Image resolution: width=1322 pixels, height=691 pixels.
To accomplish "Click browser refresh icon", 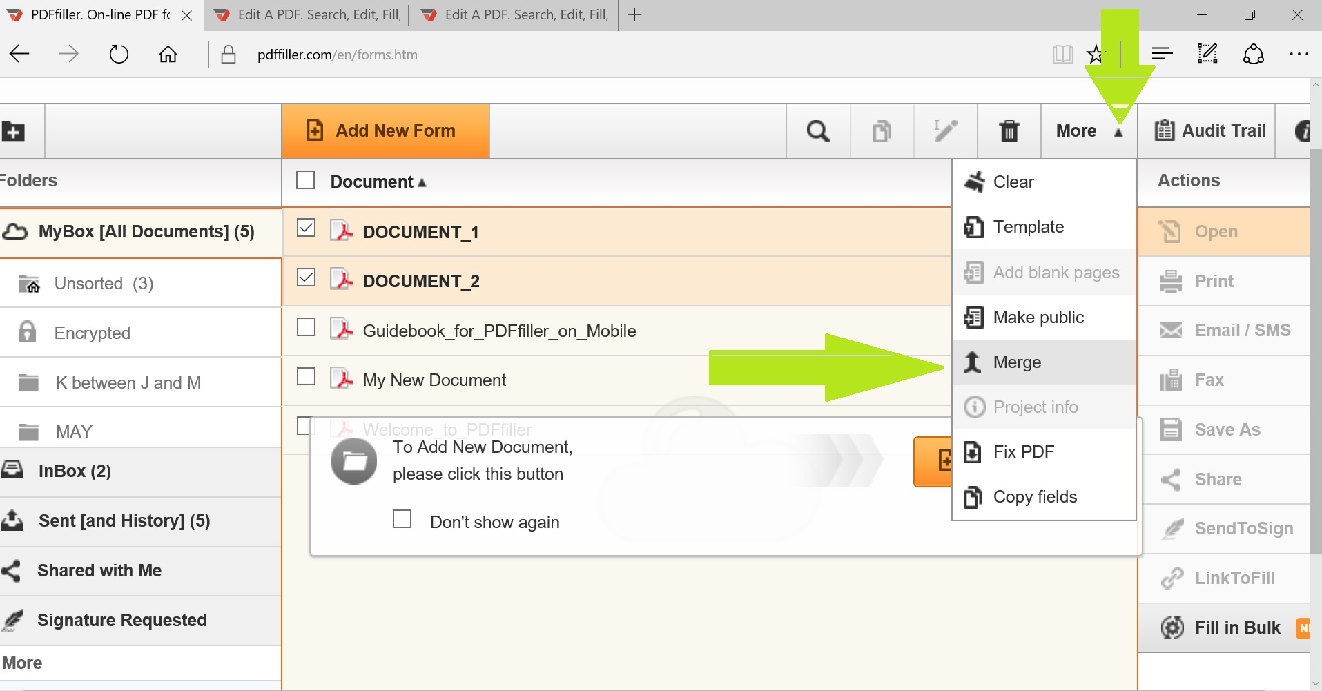I will [x=119, y=54].
